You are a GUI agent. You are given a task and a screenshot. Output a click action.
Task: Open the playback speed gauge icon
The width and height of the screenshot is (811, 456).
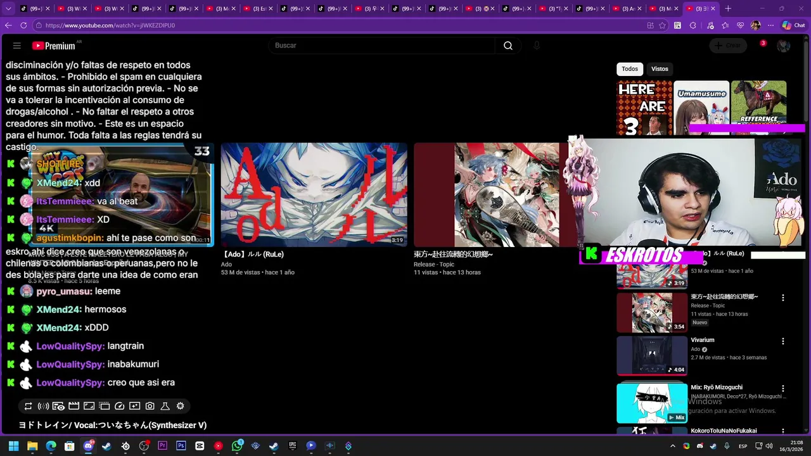coord(119,406)
